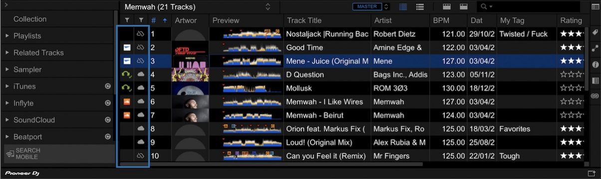601x179 pixels.
Task: Click the search input field
Action: (x=537, y=7)
